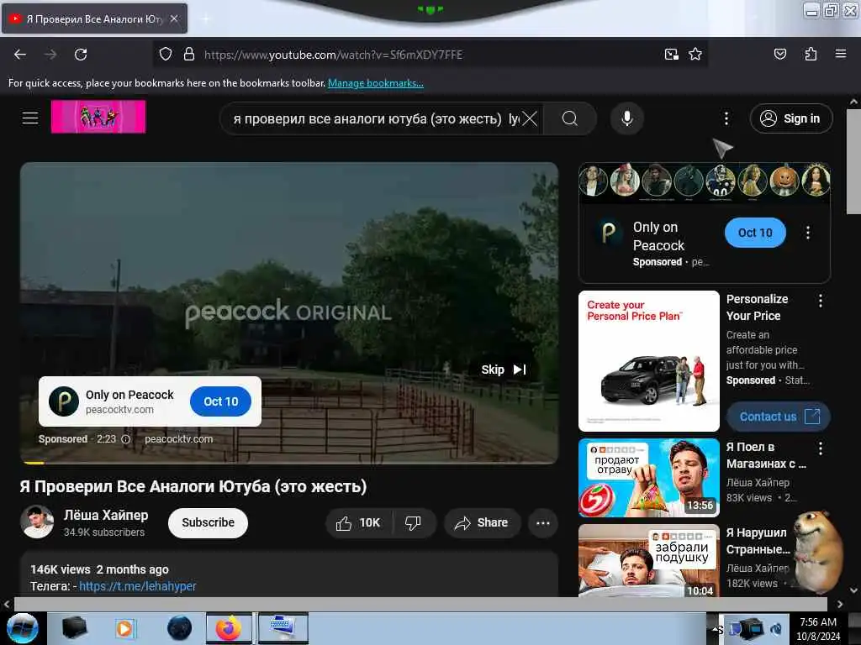
Task: Open options for Only on Peacock ad
Action: [808, 233]
